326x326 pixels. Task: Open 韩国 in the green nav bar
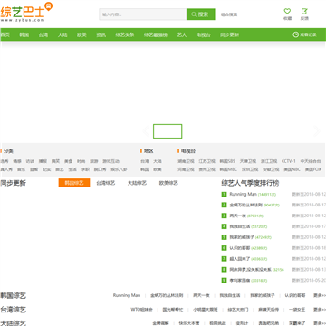point(24,34)
